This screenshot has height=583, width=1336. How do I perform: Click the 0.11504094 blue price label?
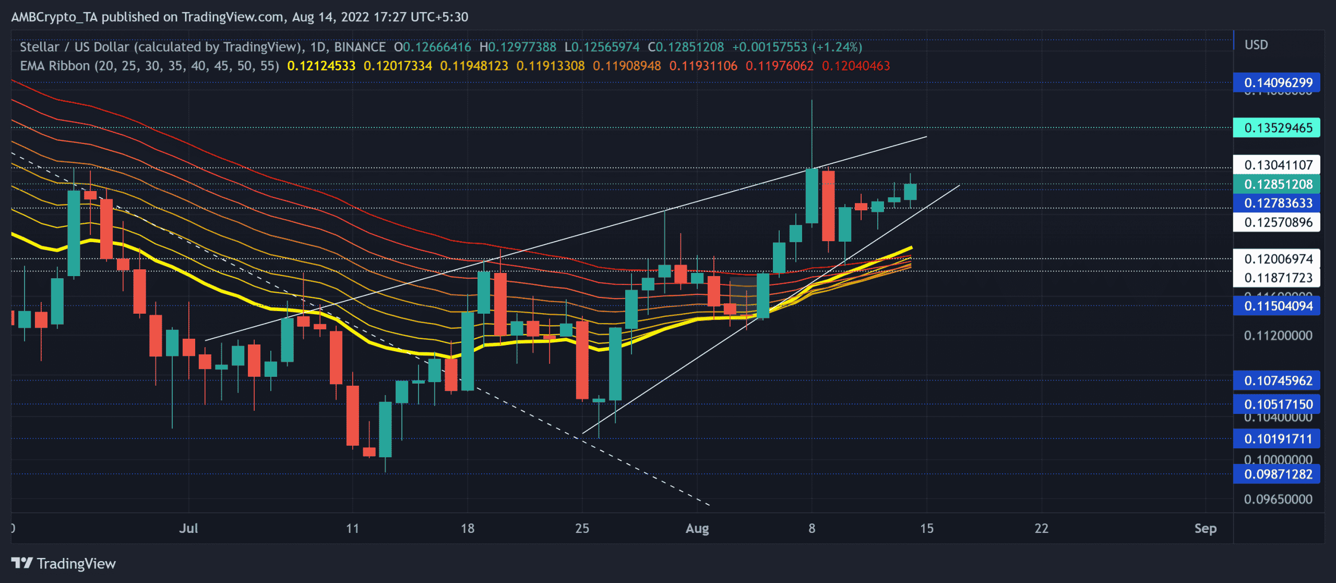pos(1277,306)
